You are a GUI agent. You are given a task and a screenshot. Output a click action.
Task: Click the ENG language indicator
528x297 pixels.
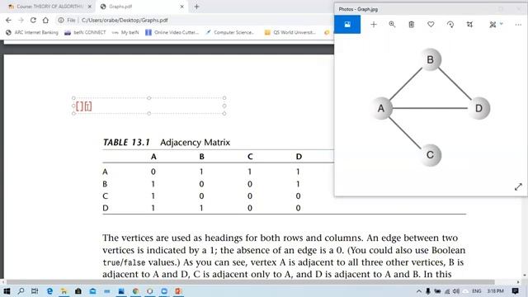[477, 291]
